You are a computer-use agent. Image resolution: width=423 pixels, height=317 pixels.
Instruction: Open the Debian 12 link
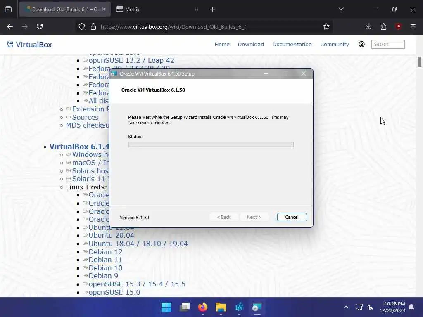tap(105, 252)
